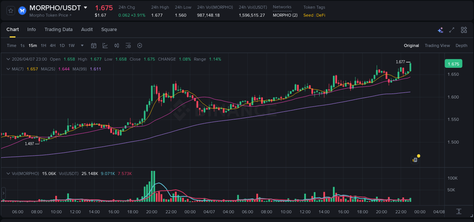Open the indicator settings list icon
474x222 pixels.
[128, 45]
